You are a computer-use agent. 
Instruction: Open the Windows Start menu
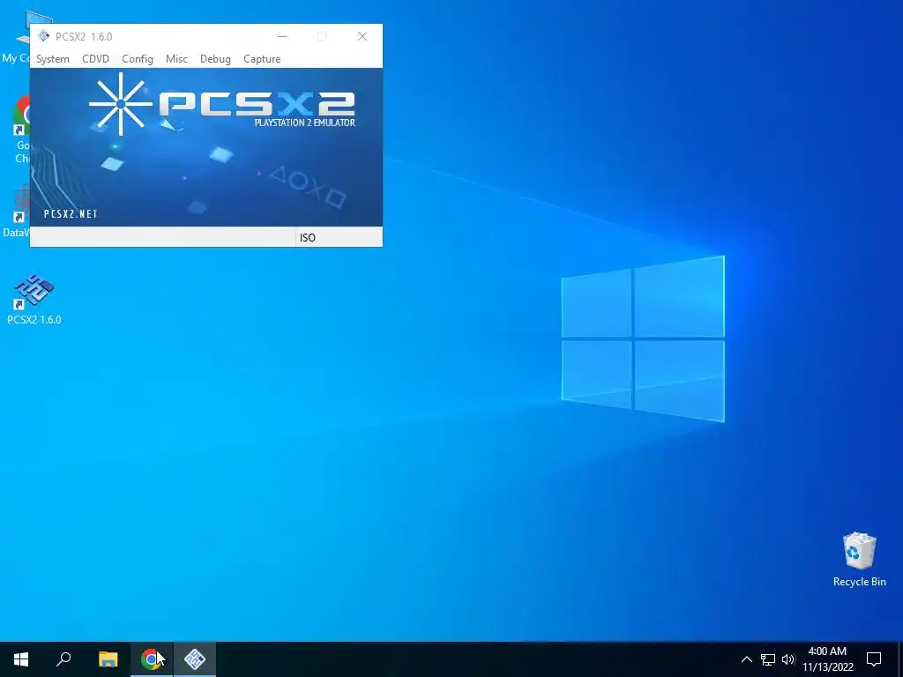[21, 659]
